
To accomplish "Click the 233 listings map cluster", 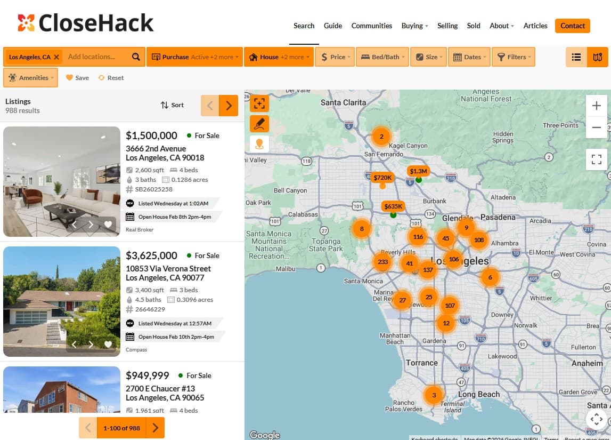I will [382, 262].
